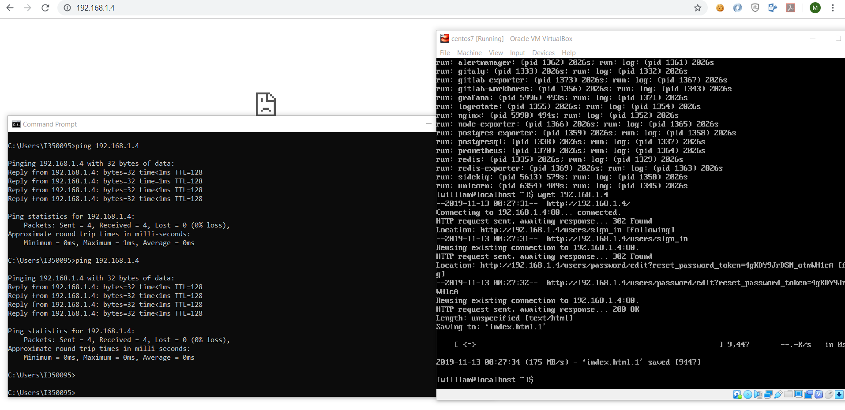The image size is (845, 410).
Task: Click the 'run: unicorn' status line
Action: click(x=562, y=186)
